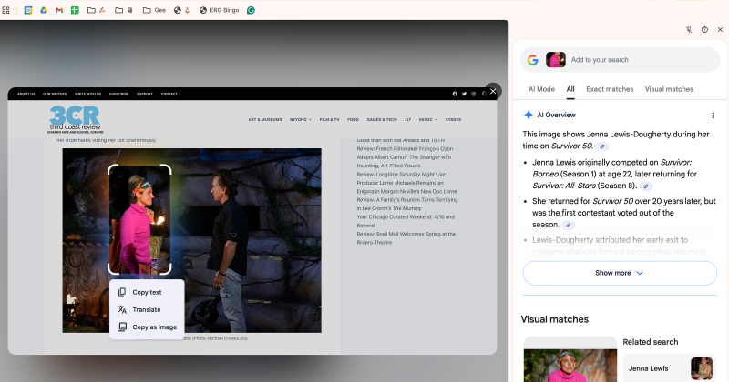This screenshot has width=729, height=382.
Task: Open the François Ozon review link
Action: click(x=405, y=157)
